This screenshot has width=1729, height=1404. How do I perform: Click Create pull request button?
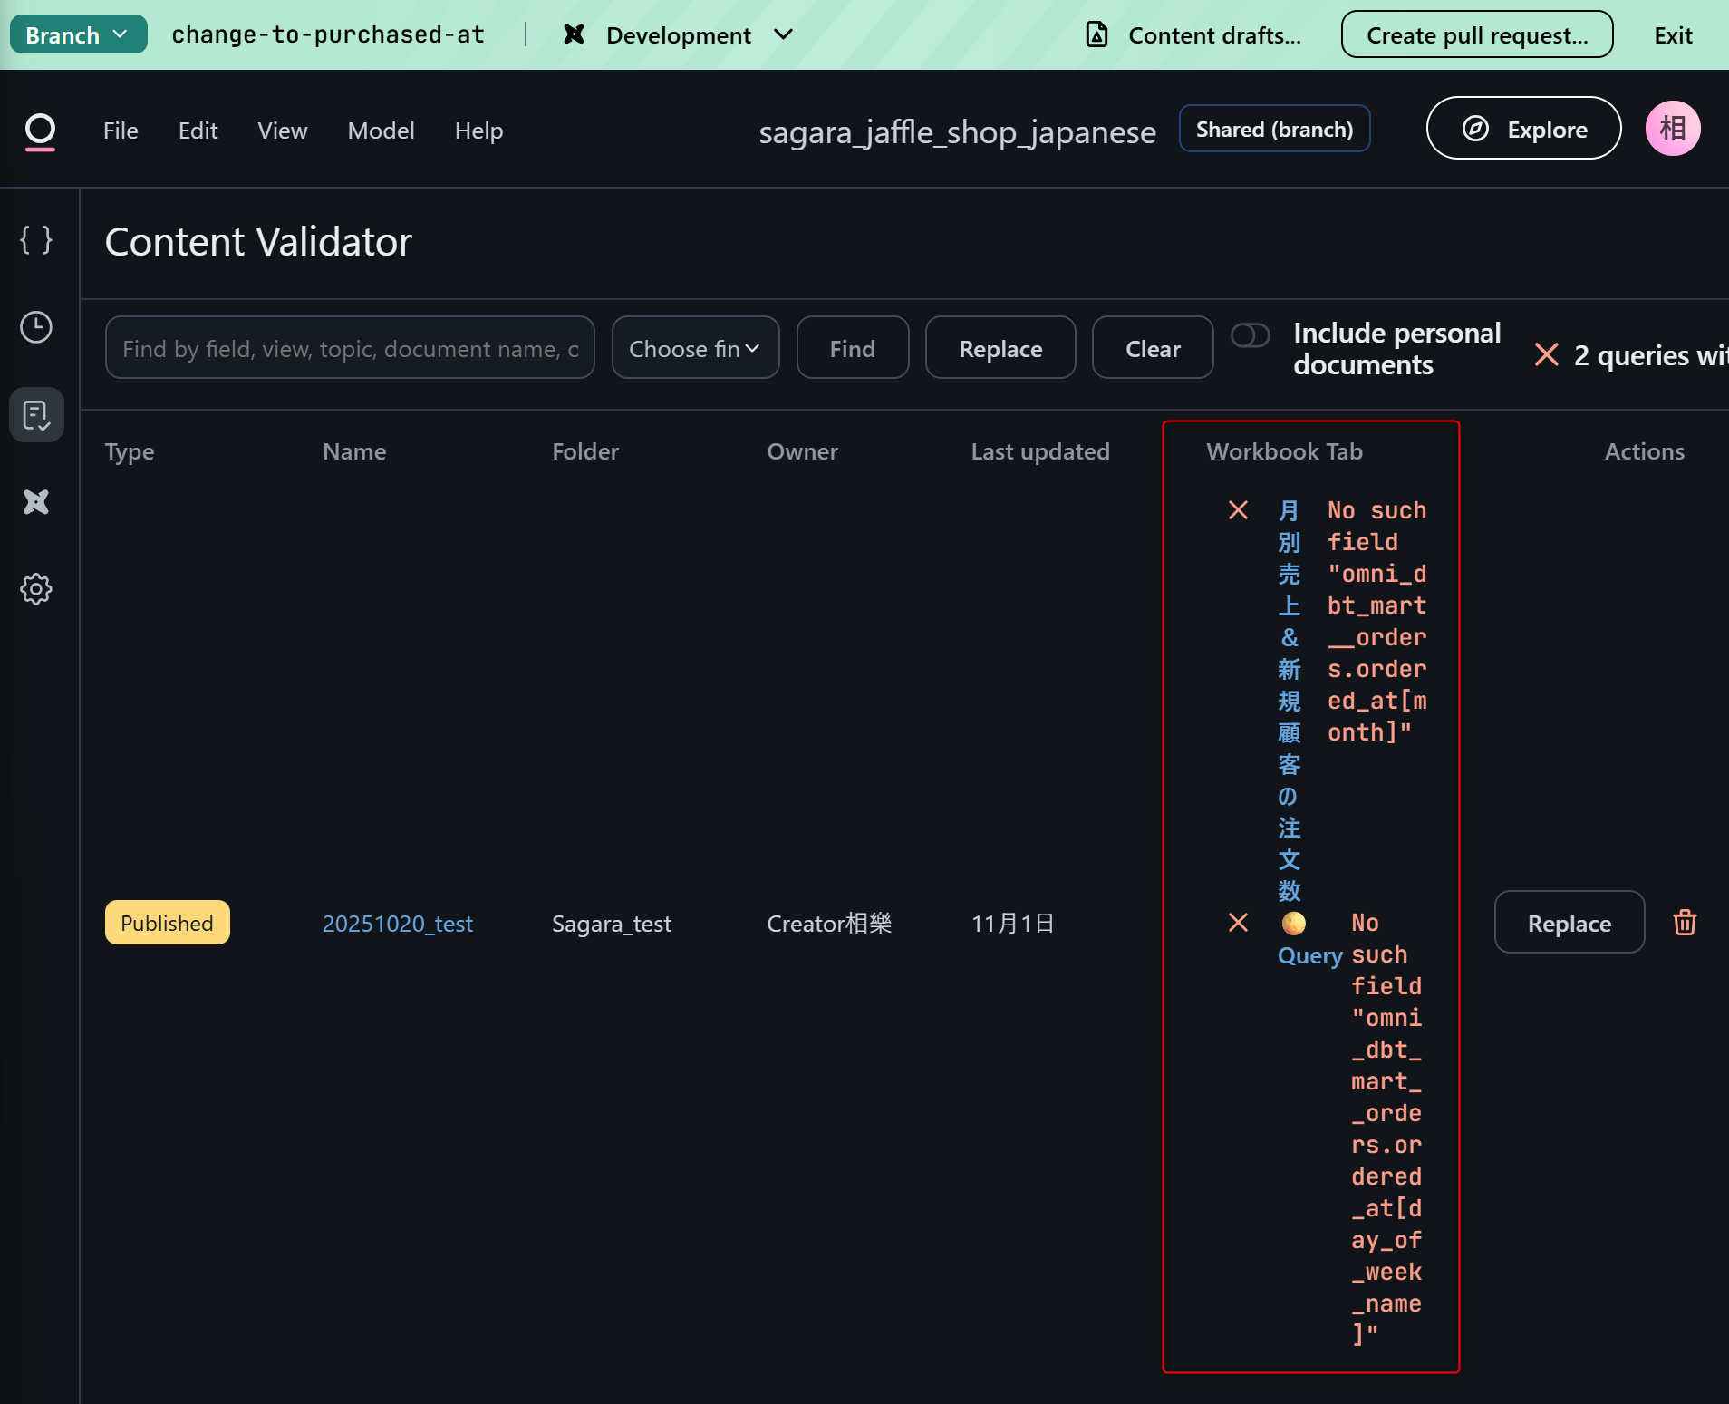pyautogui.click(x=1476, y=35)
